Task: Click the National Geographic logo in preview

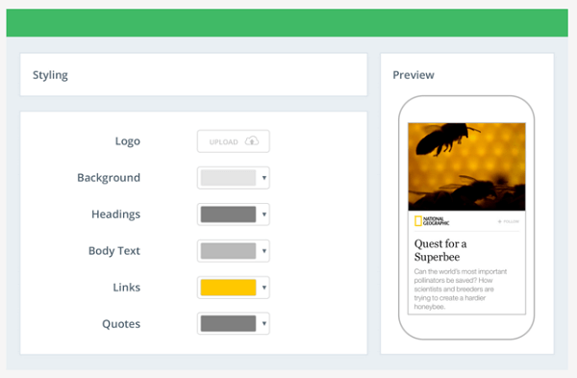Action: 432,221
